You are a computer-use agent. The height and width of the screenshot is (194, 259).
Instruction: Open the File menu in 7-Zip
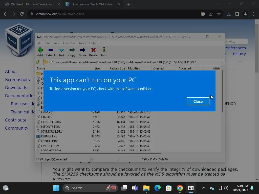(x=39, y=43)
